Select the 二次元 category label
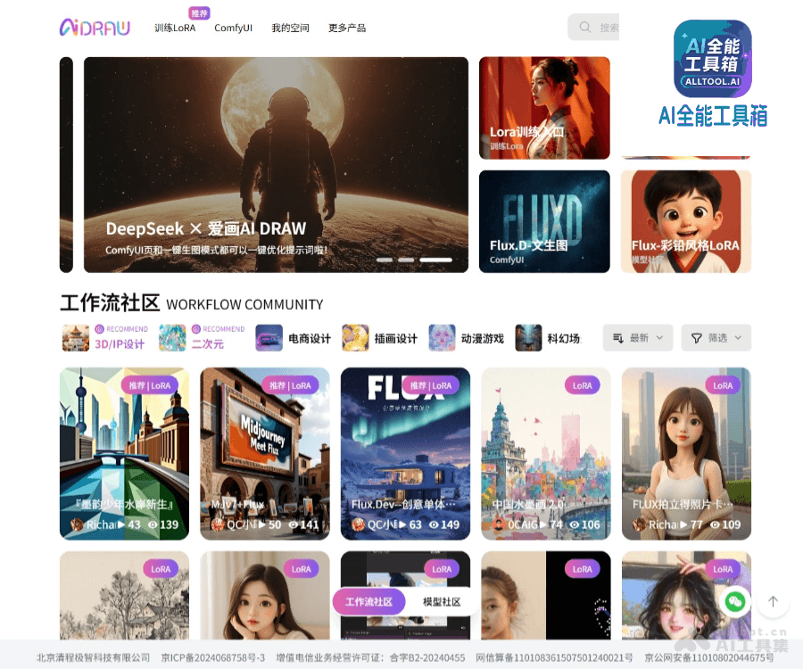Screen dimensions: 803x669 tap(207, 344)
